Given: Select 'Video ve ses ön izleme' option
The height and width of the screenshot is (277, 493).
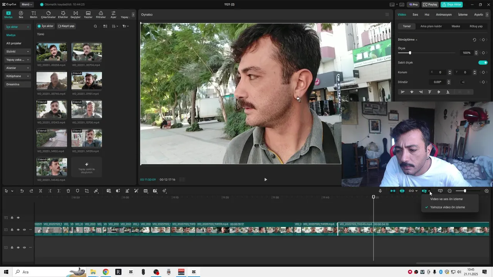Looking at the screenshot, I should [446, 199].
